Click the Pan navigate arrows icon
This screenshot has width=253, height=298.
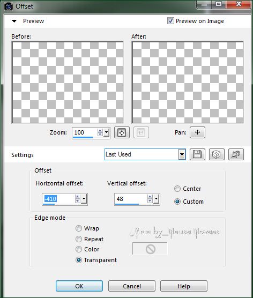coord(197,132)
